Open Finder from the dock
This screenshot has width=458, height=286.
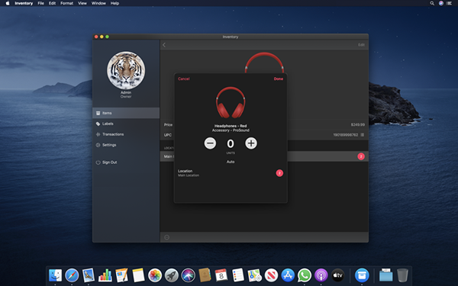click(55, 275)
